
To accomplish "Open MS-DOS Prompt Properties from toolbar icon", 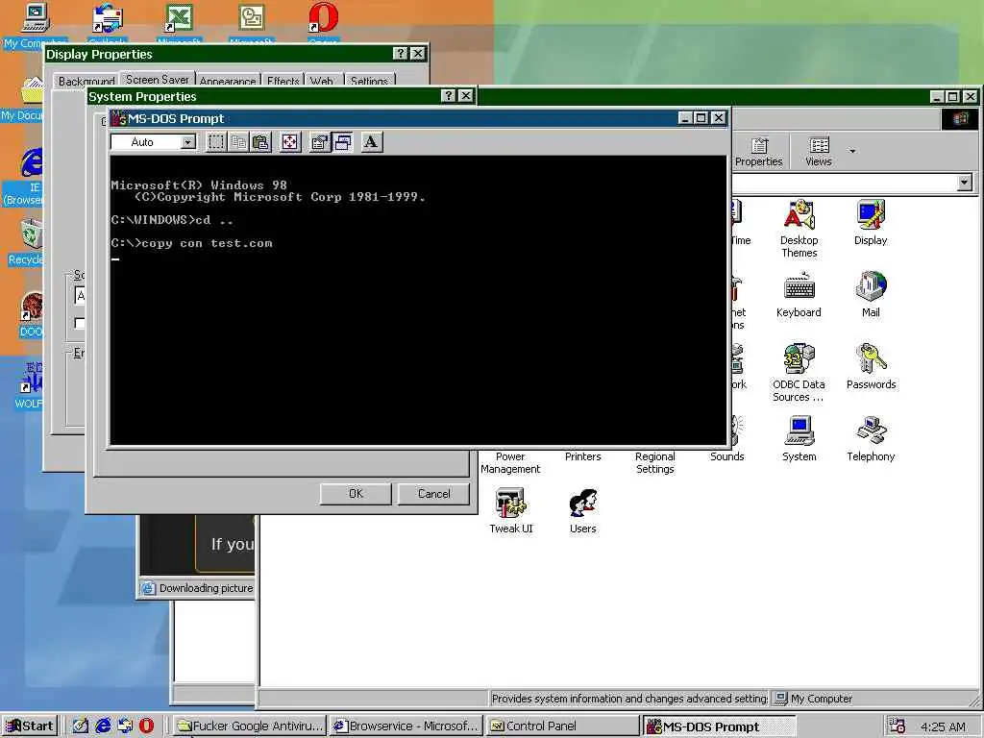I will [x=319, y=142].
